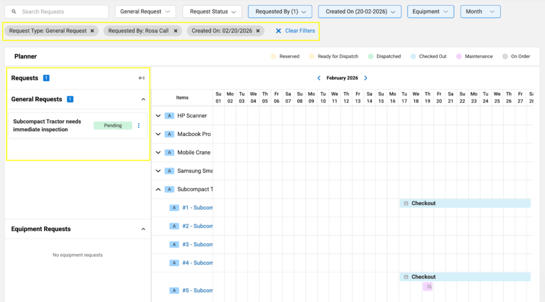
Task: Expand the HP Scanner row
Action: (x=158, y=116)
